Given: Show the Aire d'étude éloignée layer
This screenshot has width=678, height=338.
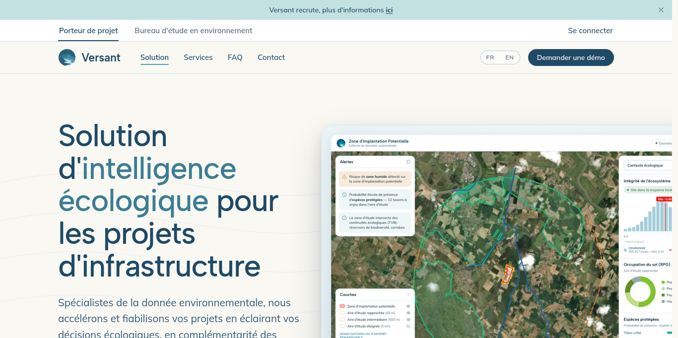Looking at the screenshot, I should tap(408, 326).
